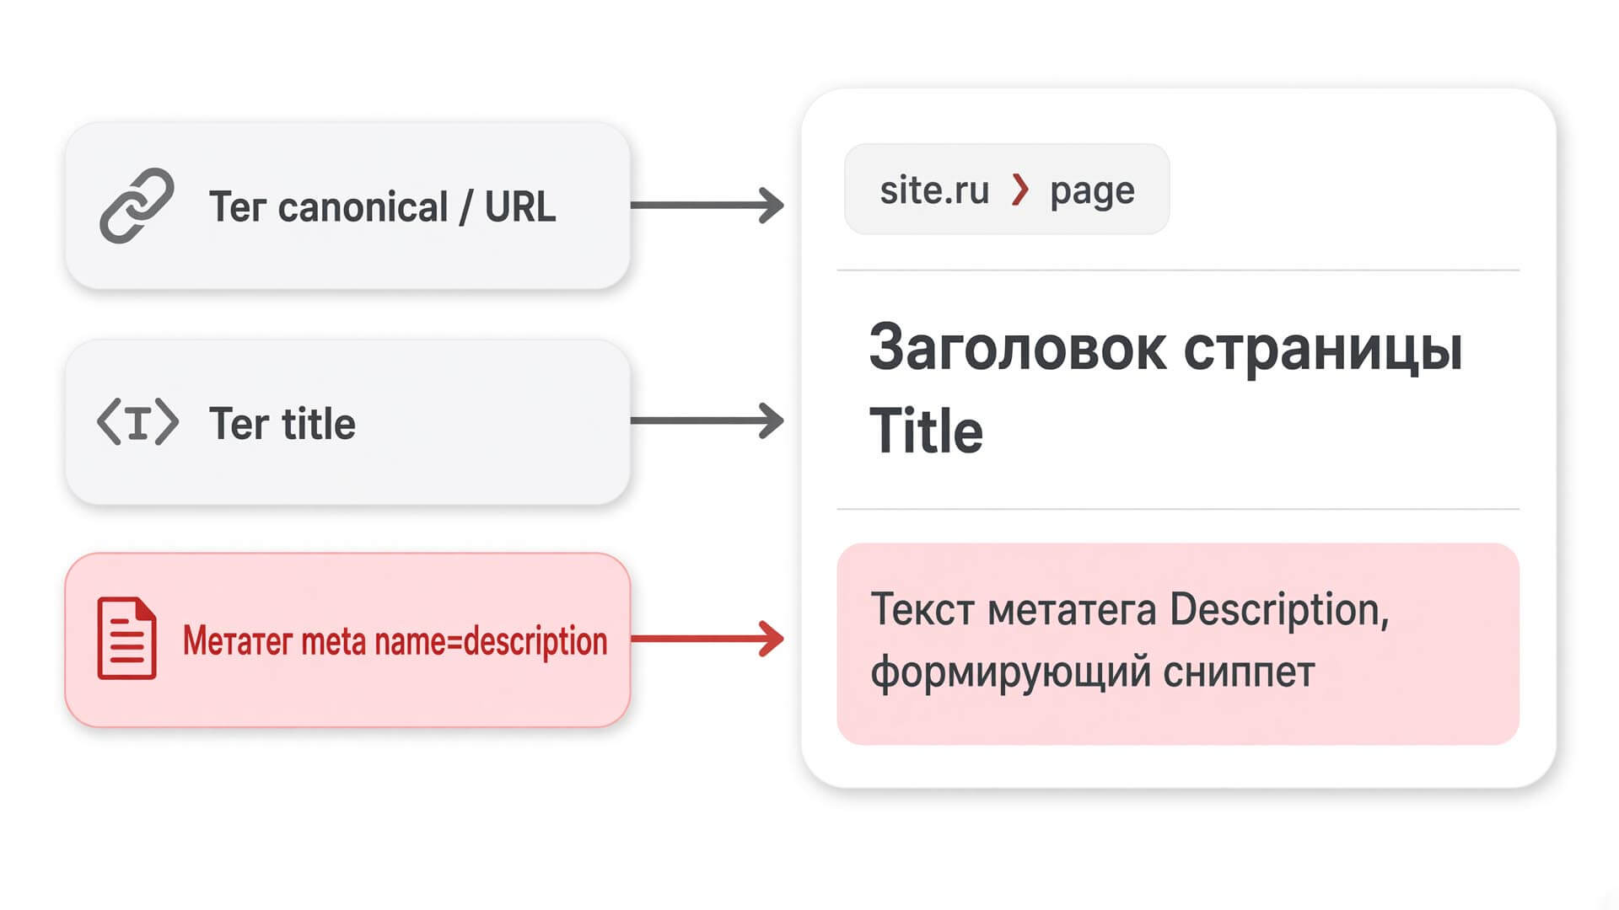1619x910 pixels.
Task: Select the 'Тег title' card
Action: [x=347, y=422]
